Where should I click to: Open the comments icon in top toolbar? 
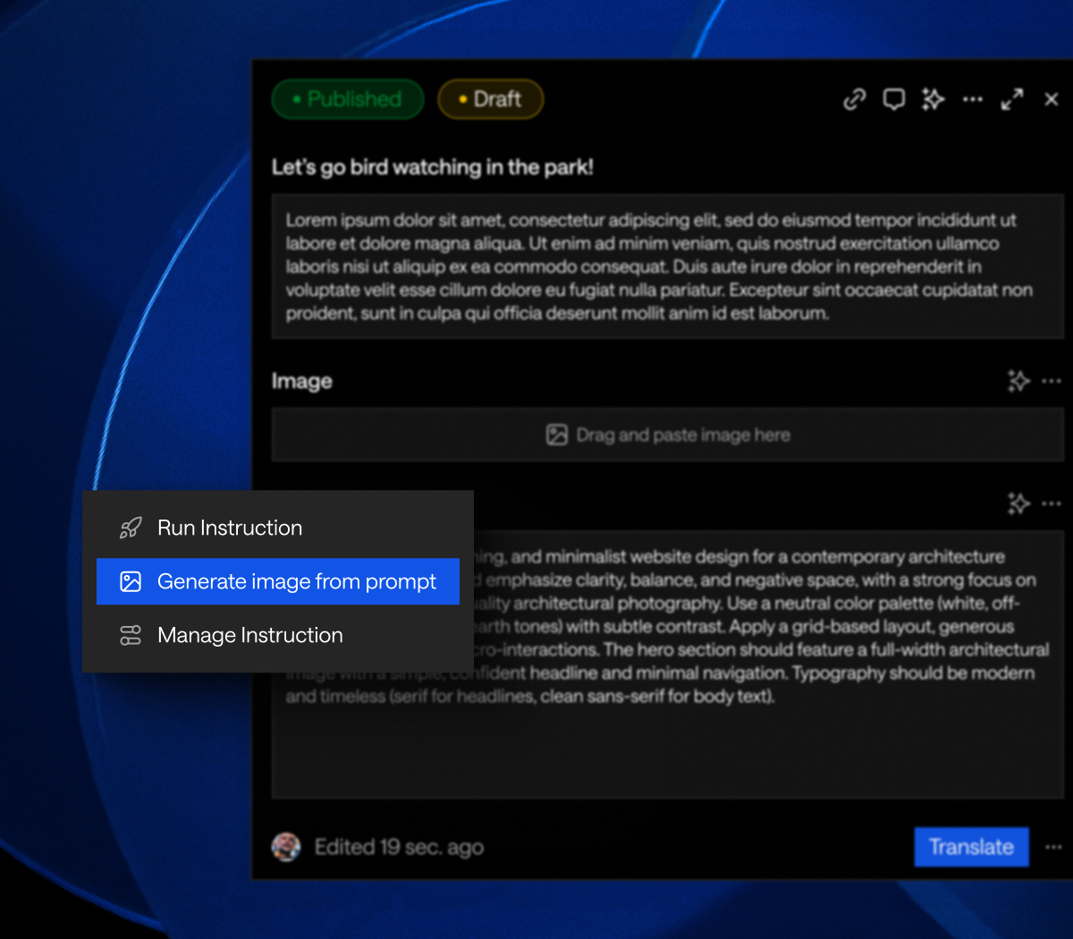(x=893, y=99)
